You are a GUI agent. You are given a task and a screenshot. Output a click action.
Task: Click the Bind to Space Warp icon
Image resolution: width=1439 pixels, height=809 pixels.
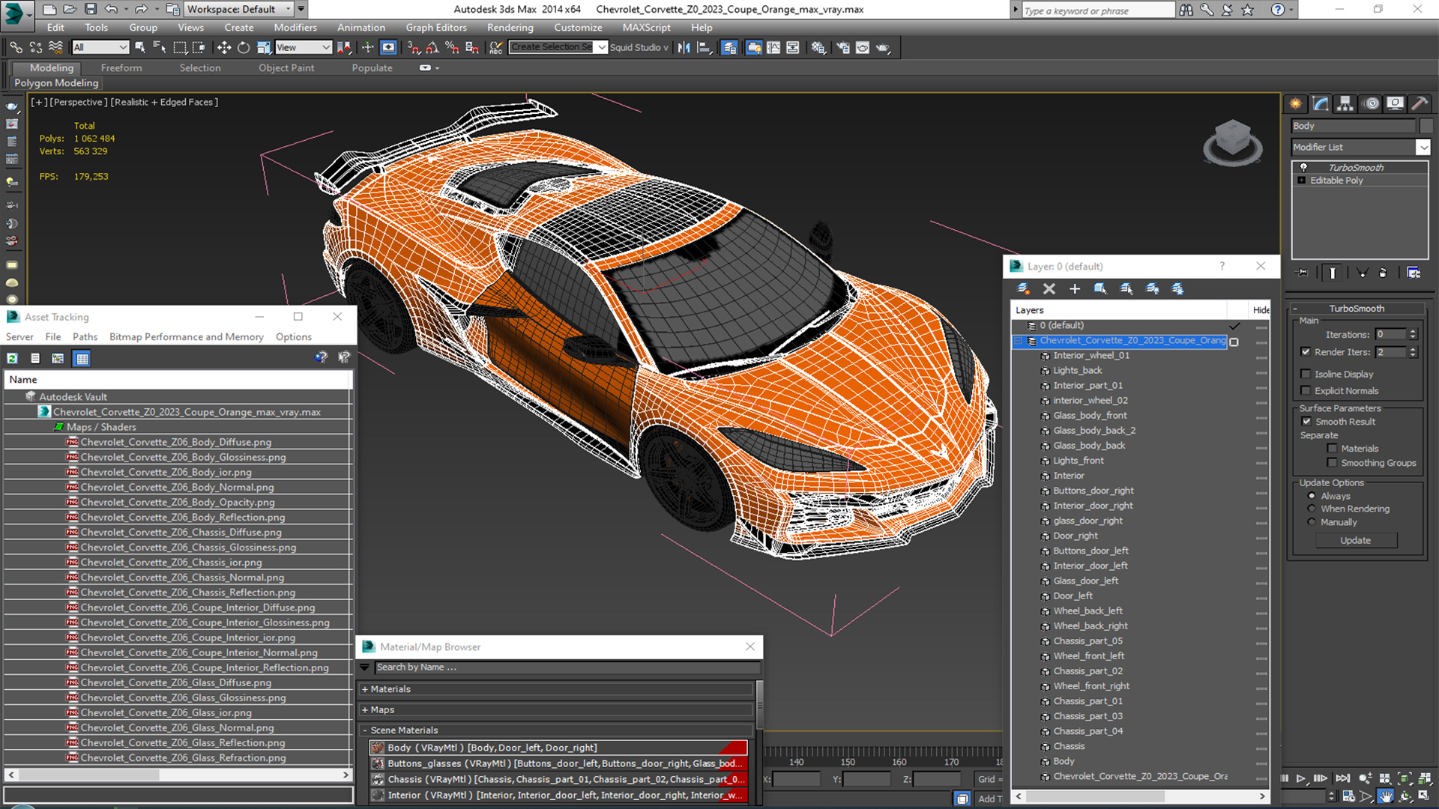[x=55, y=47]
